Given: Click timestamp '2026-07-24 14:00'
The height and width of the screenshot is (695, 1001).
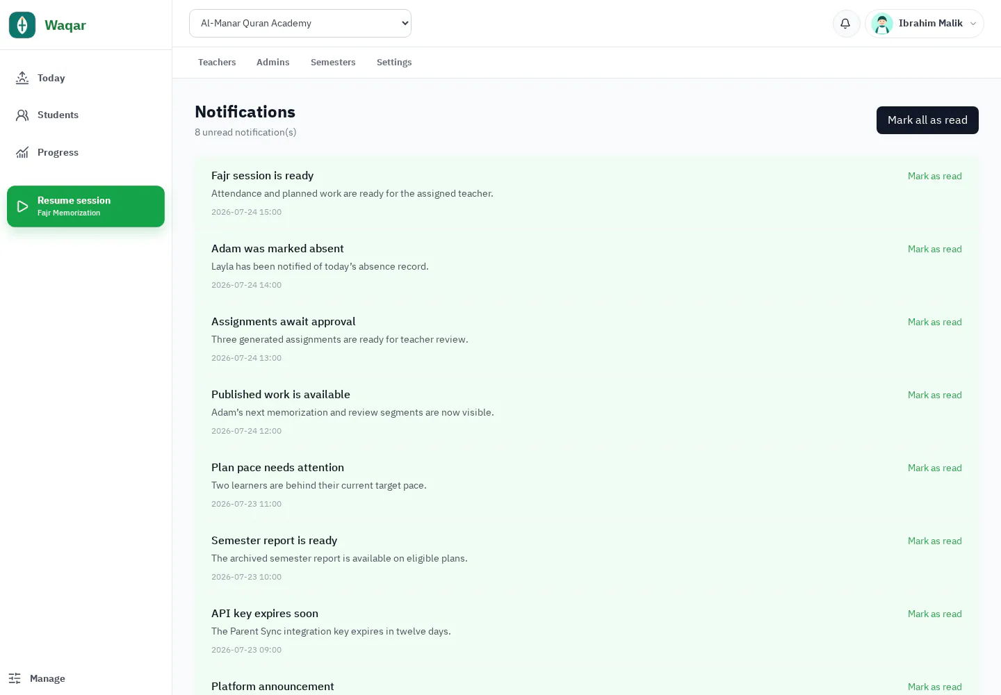Looking at the screenshot, I should click(246, 285).
